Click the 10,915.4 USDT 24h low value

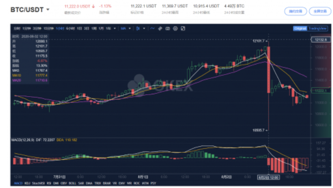point(206,6)
